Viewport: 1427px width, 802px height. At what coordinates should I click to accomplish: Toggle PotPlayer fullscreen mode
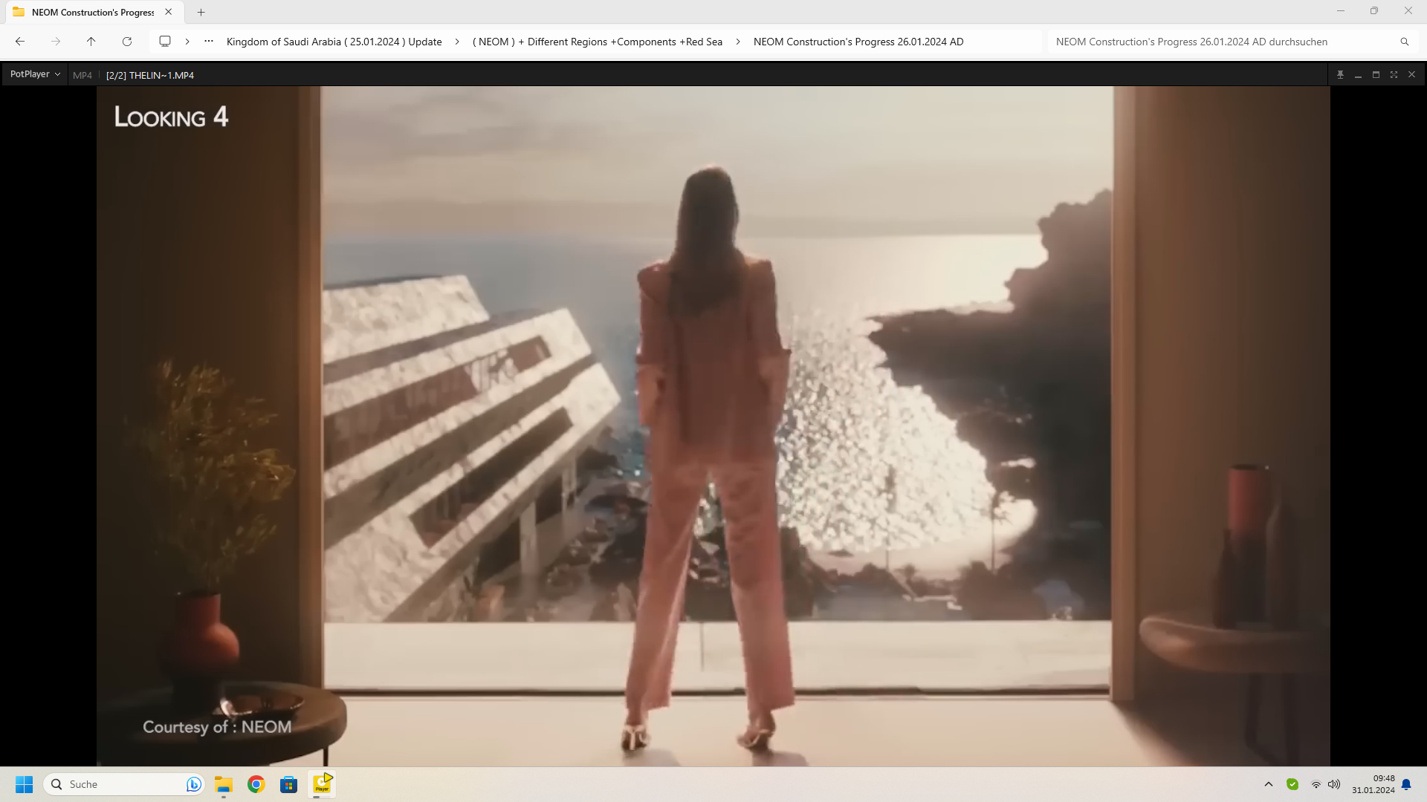click(x=1394, y=74)
